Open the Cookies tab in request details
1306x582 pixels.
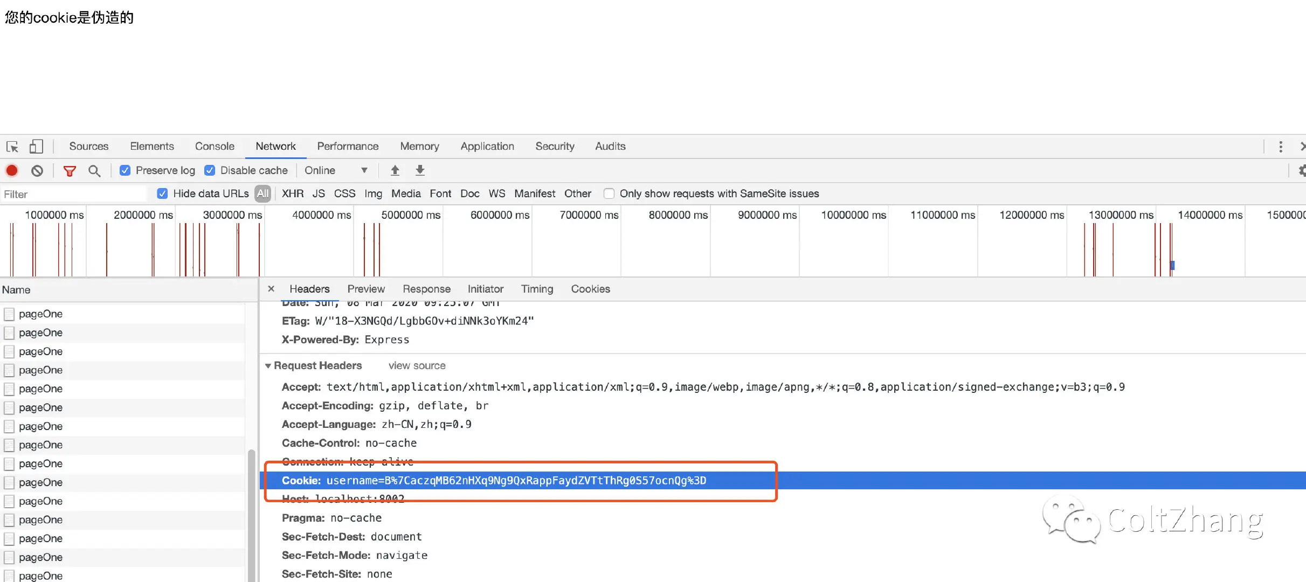click(x=590, y=289)
